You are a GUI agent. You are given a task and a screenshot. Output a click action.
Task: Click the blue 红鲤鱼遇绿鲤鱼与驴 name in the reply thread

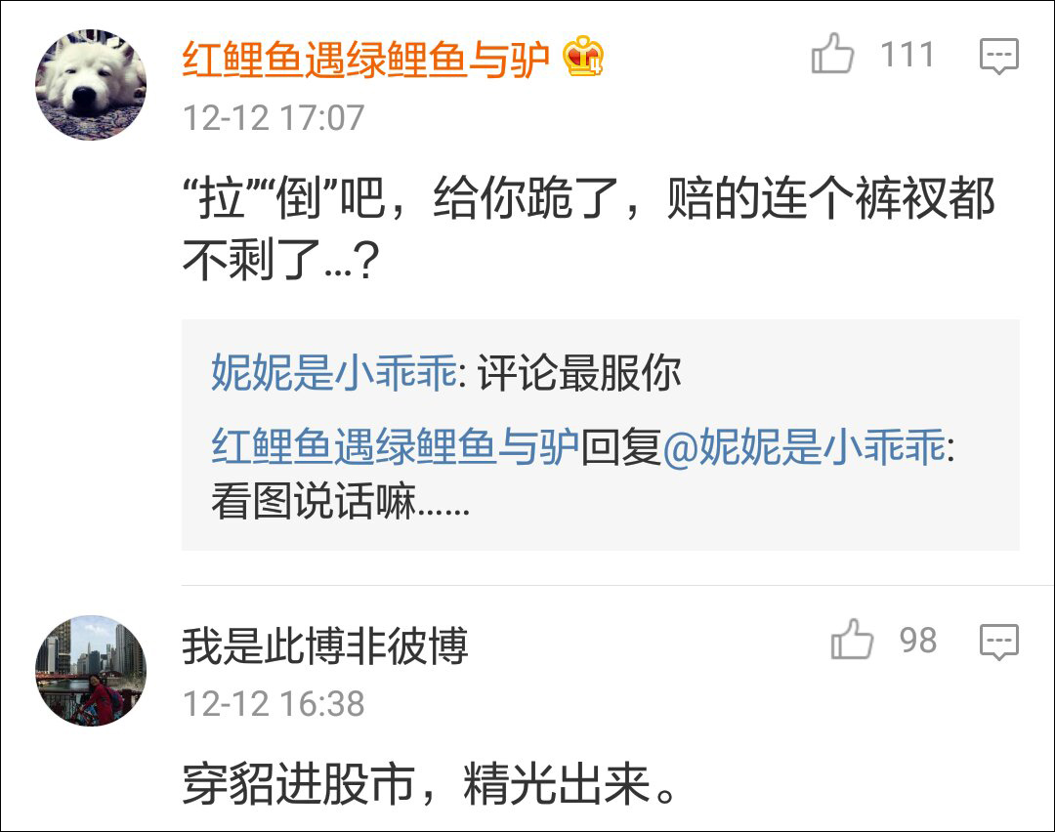[x=396, y=449]
